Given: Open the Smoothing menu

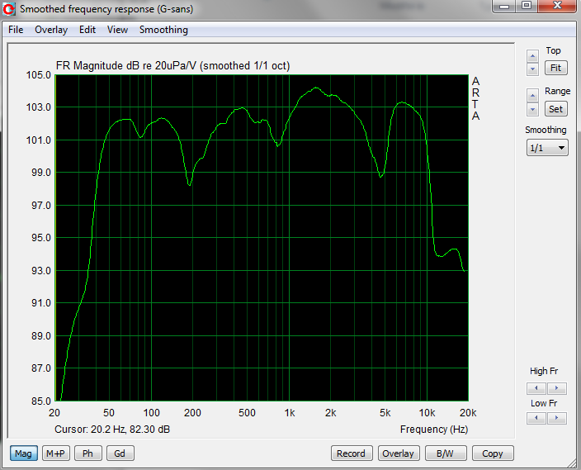Looking at the screenshot, I should tap(163, 30).
